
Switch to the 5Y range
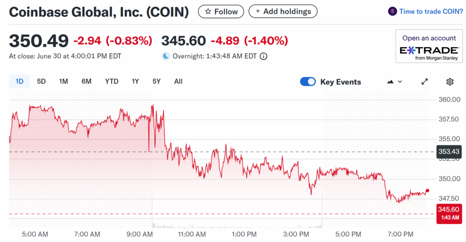click(x=157, y=81)
